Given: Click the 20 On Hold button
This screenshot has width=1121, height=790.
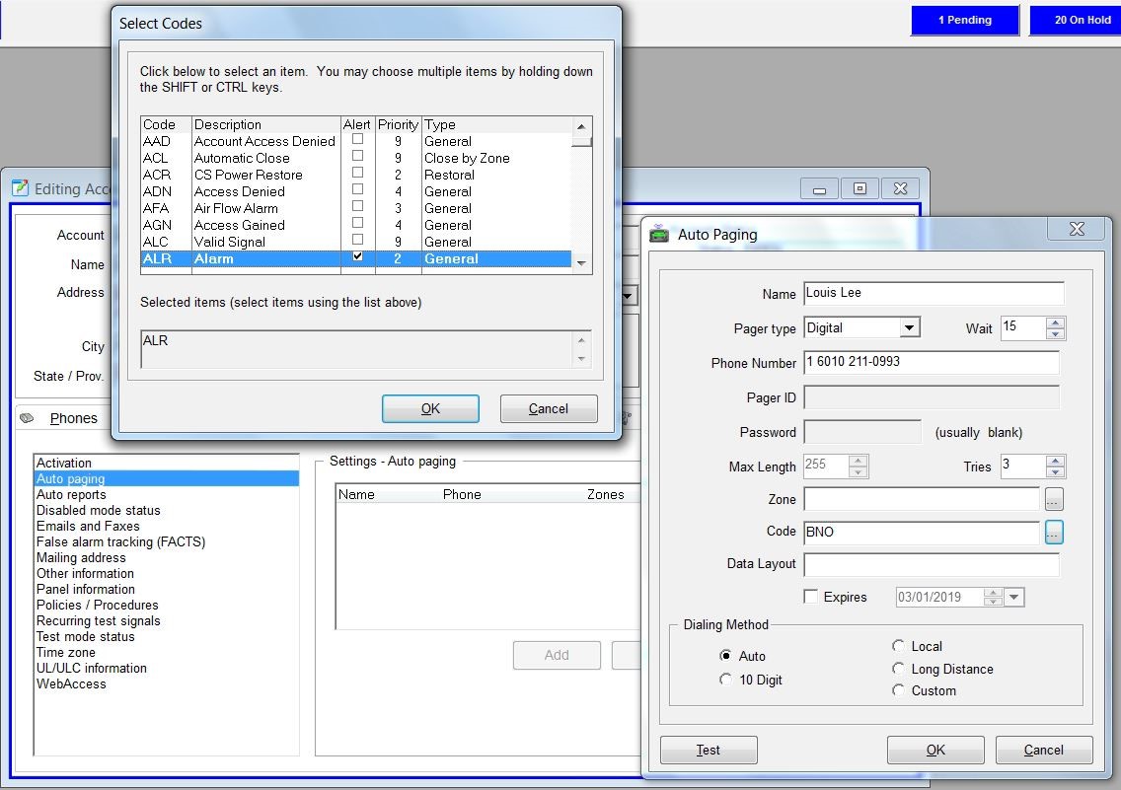Looking at the screenshot, I should point(1076,20).
